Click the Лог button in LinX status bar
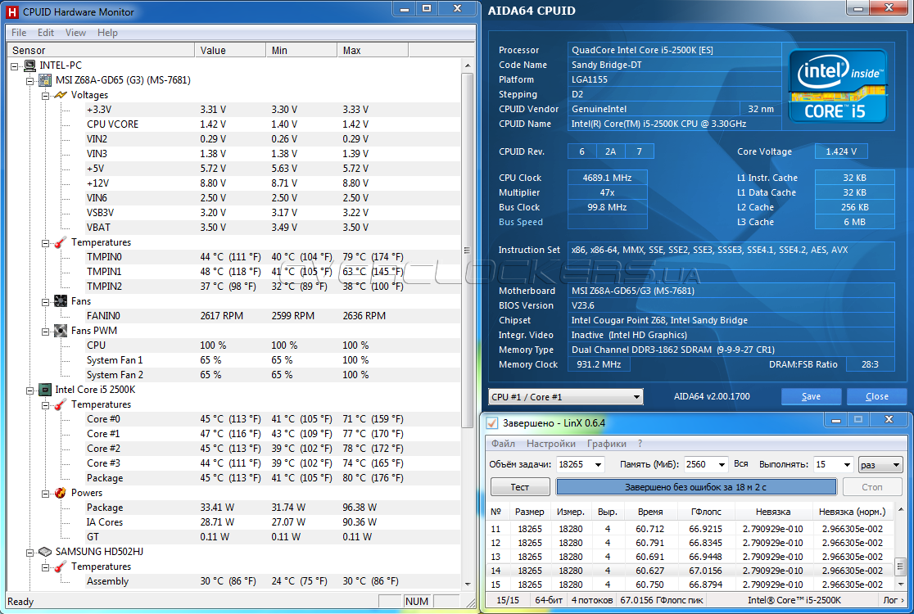The image size is (914, 614). click(894, 600)
